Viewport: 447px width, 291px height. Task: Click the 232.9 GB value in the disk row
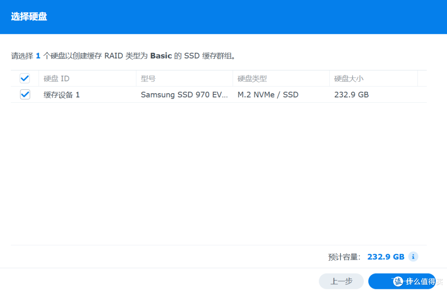(351, 94)
